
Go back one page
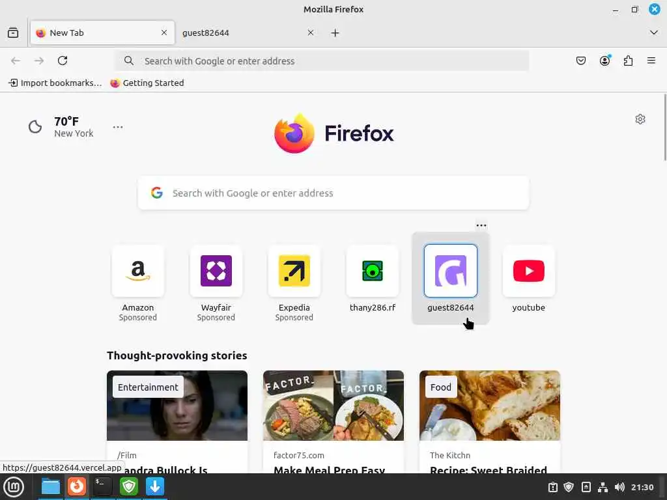pyautogui.click(x=16, y=61)
